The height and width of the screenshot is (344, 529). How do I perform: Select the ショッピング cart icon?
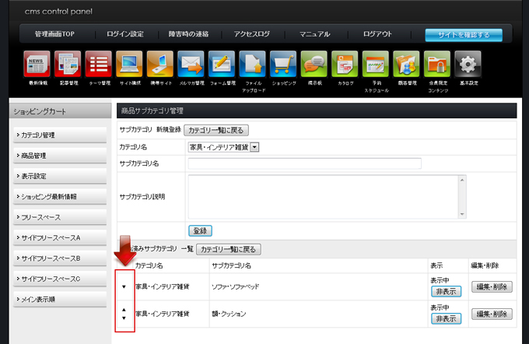pos(283,65)
